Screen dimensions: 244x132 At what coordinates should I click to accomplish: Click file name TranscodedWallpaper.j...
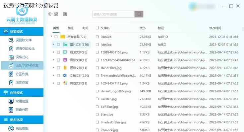(118, 76)
